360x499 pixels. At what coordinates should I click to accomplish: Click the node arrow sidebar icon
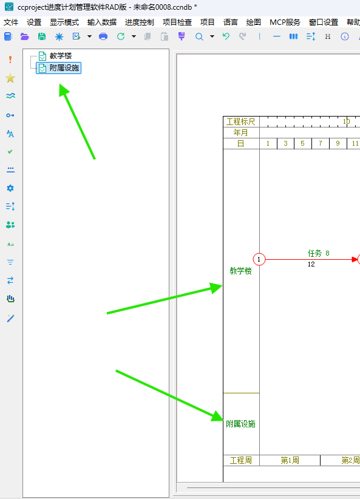pos(10,115)
